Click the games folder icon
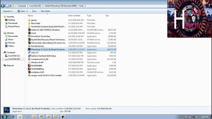 pos(29,20)
